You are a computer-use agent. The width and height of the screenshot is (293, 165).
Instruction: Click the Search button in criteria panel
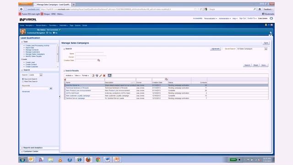click(x=247, y=65)
